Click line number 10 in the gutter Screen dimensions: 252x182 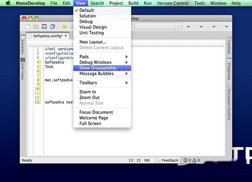click(x=37, y=89)
